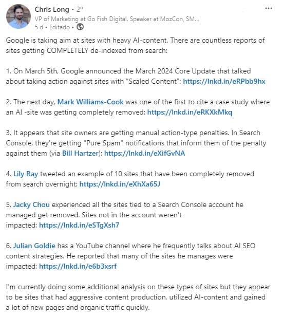Open the lnkd.in/eXhXa65J tweet link

coord(120,184)
